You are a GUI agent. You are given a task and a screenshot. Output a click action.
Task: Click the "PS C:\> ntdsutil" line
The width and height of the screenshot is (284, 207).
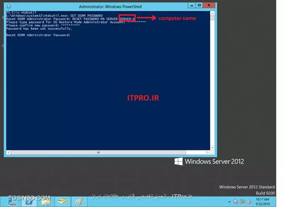(x=21, y=12)
